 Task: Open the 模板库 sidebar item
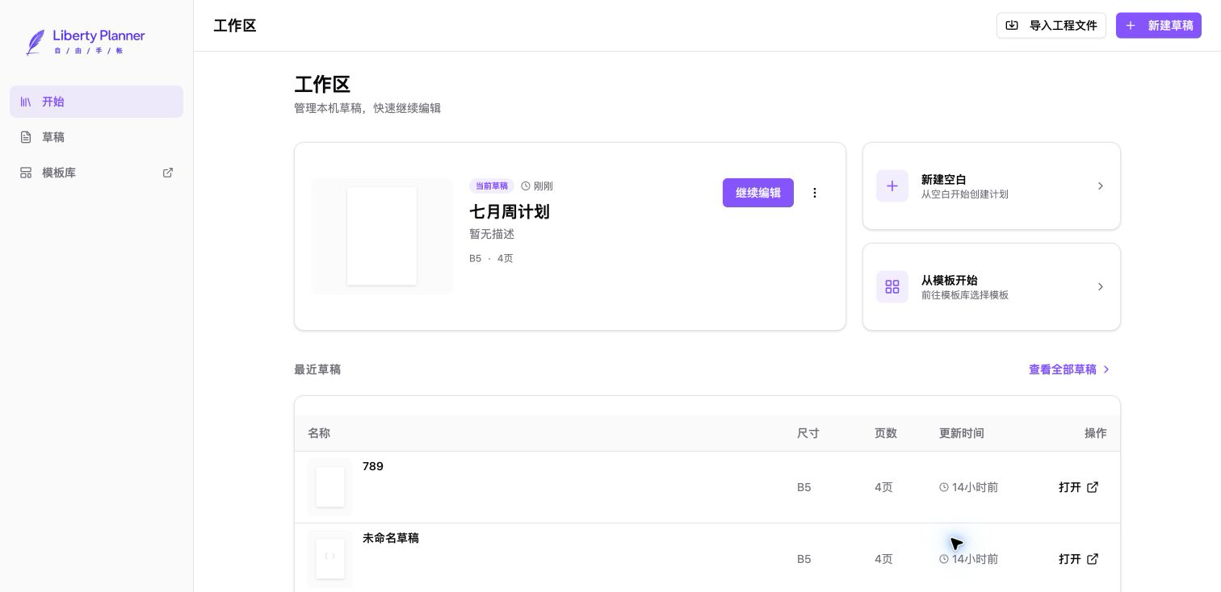(96, 173)
